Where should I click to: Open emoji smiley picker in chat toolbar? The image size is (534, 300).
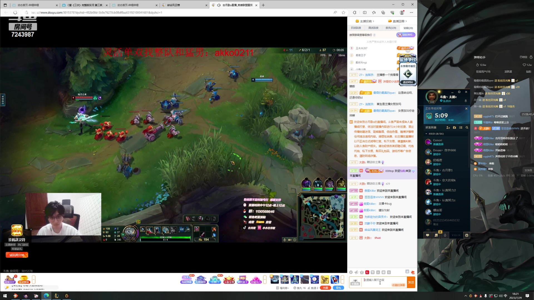pos(351,272)
